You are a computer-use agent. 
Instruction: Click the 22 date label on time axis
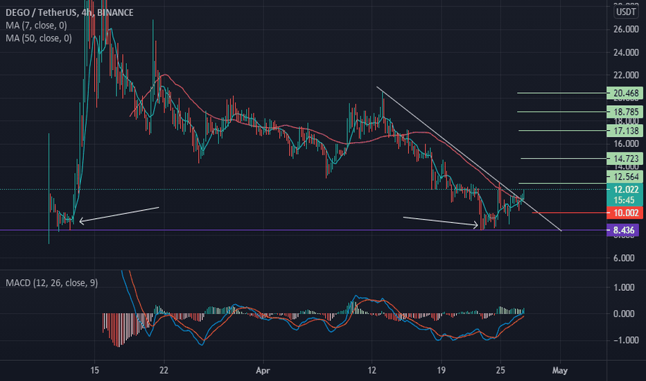164,371
